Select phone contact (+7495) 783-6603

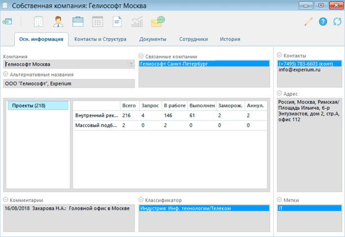point(310,64)
